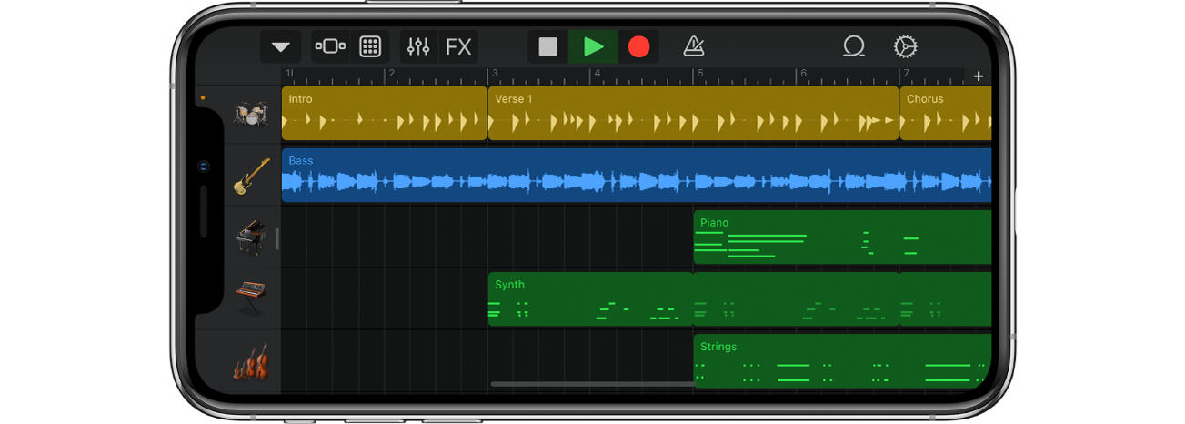
Task: Select the synthesizer keyboard track icon
Action: click(251, 298)
